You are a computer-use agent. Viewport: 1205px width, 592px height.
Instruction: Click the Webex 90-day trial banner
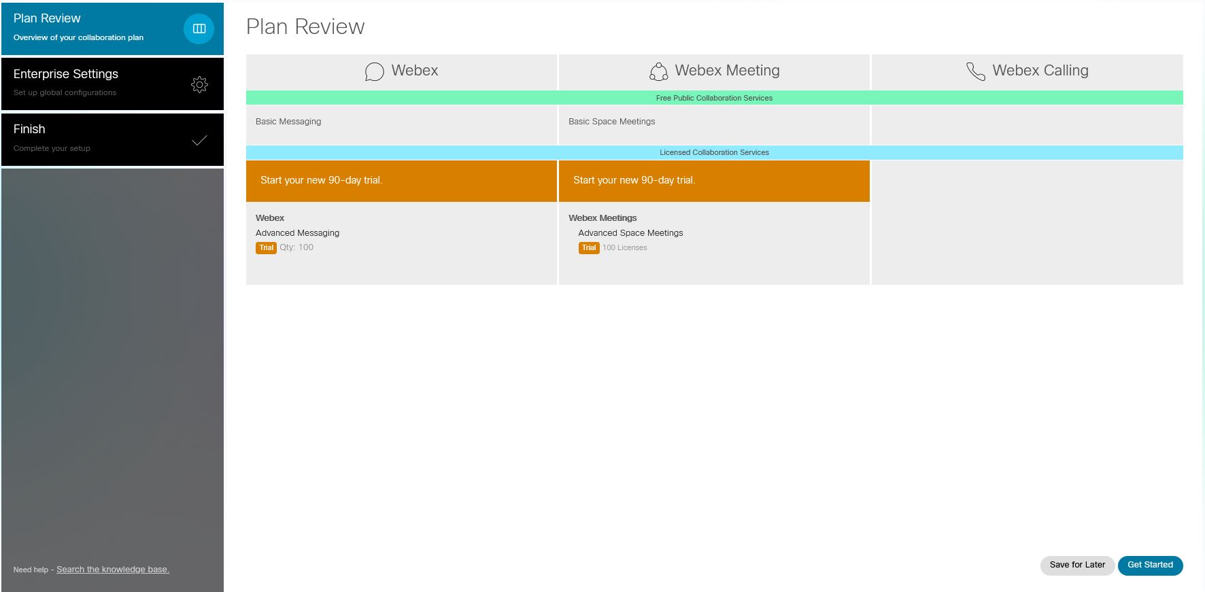tap(401, 181)
